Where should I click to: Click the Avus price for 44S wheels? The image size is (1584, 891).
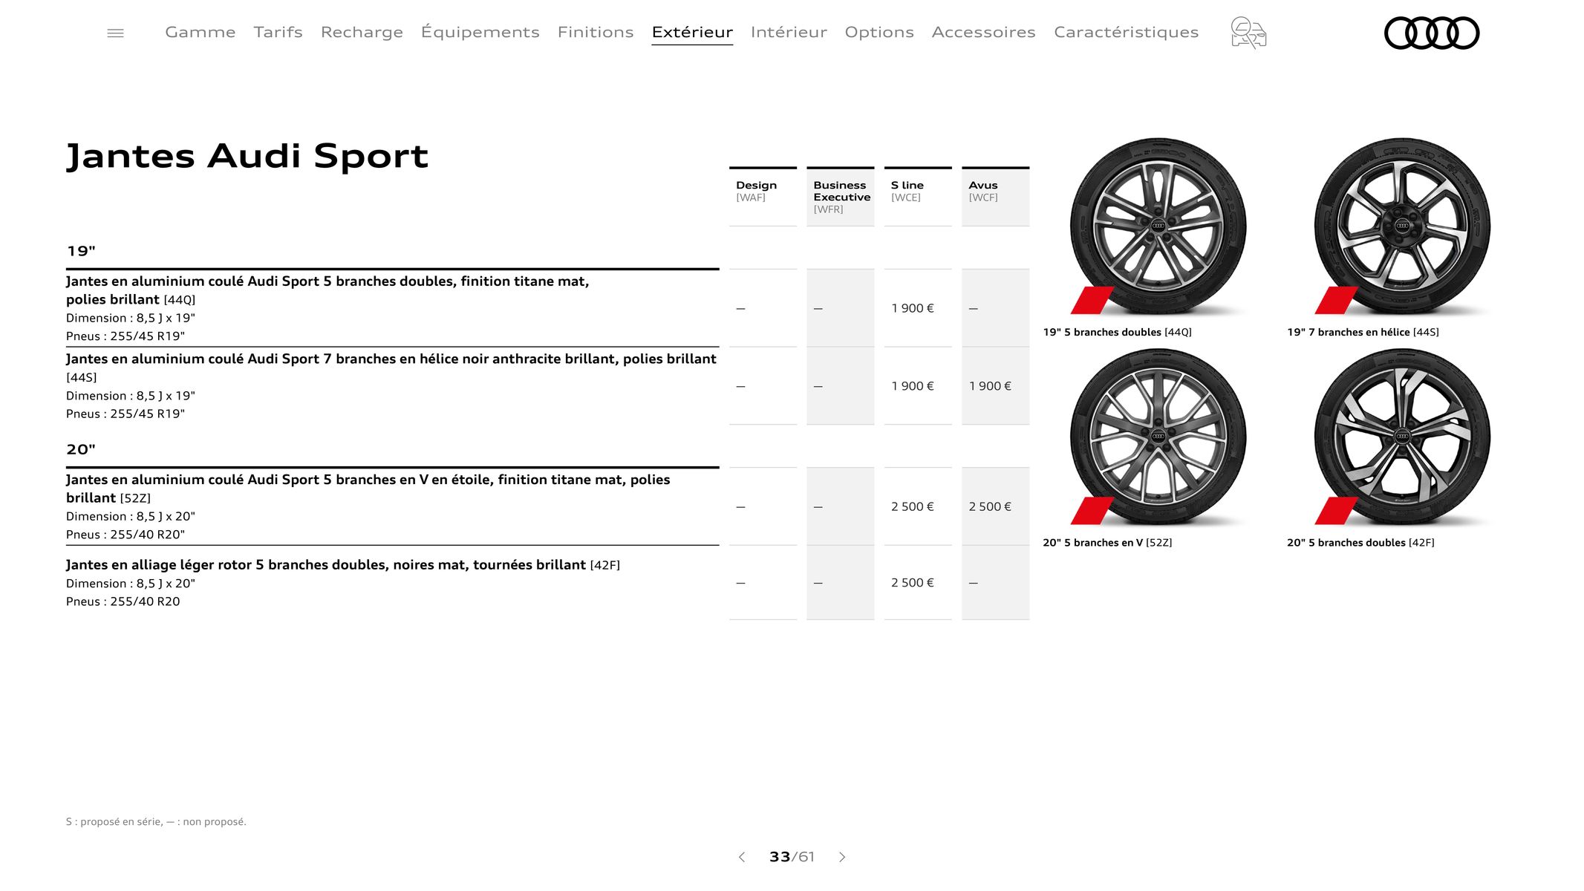[x=990, y=386]
